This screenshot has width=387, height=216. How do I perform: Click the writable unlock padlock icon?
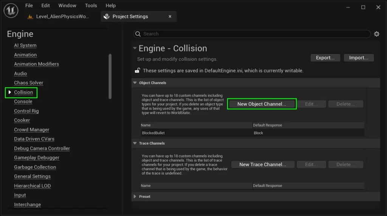click(x=138, y=71)
